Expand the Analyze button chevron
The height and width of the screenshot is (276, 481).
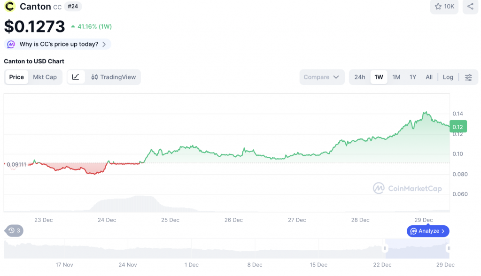(443, 231)
